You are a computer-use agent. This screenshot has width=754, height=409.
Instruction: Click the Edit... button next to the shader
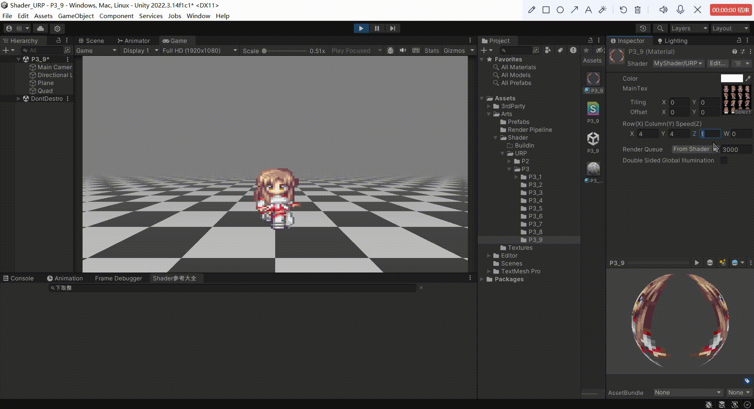coord(717,63)
